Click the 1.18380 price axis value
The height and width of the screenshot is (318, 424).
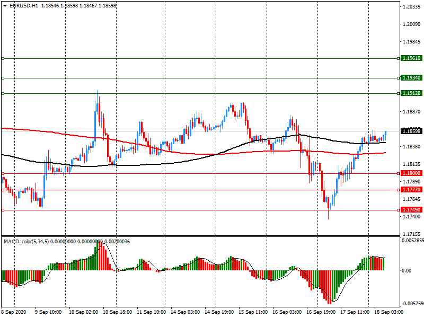pyautogui.click(x=412, y=147)
